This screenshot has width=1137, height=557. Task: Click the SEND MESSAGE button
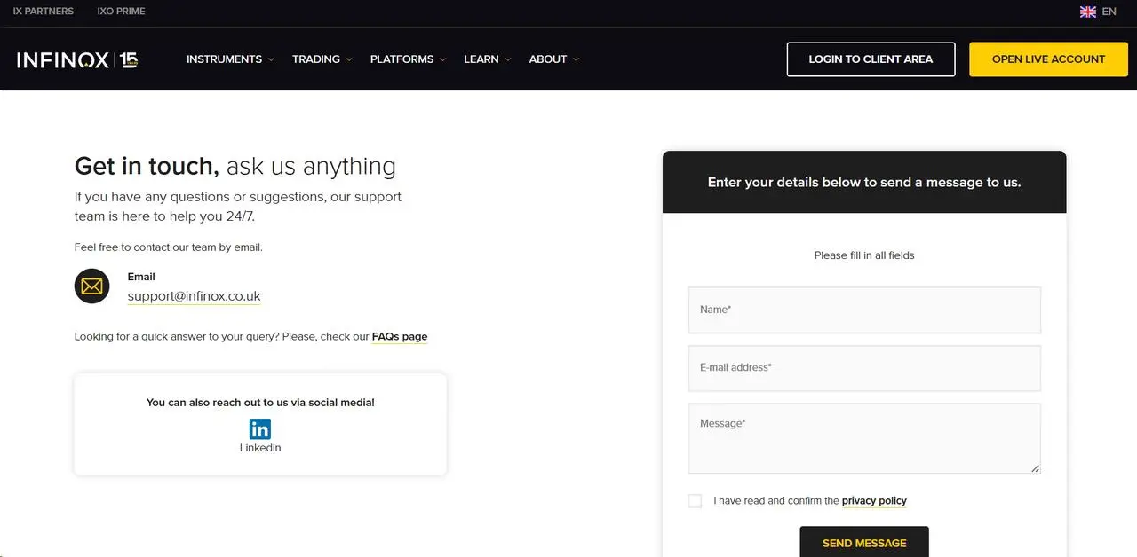864,542
